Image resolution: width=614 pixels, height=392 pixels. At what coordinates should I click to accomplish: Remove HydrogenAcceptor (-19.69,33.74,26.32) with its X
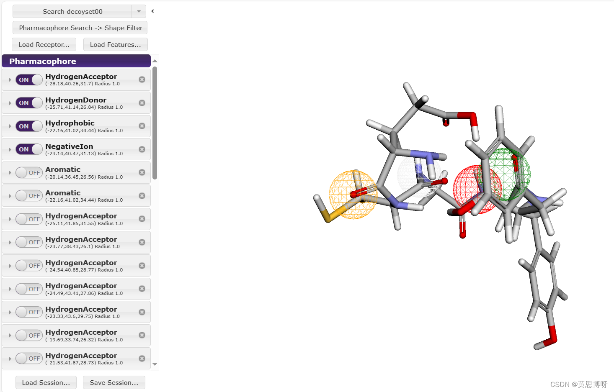(142, 335)
